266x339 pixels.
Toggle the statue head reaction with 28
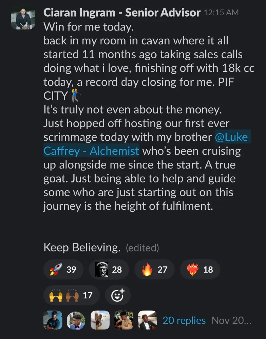coord(109,270)
